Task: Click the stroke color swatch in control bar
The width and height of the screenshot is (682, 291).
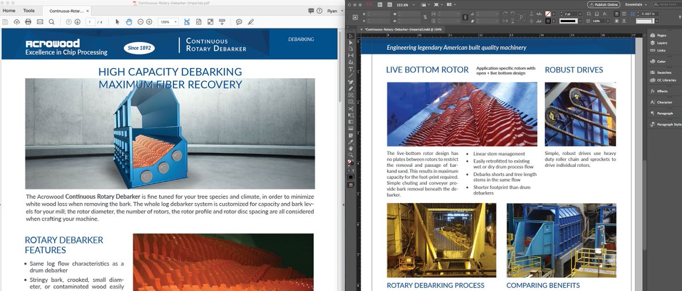Action: (x=548, y=20)
